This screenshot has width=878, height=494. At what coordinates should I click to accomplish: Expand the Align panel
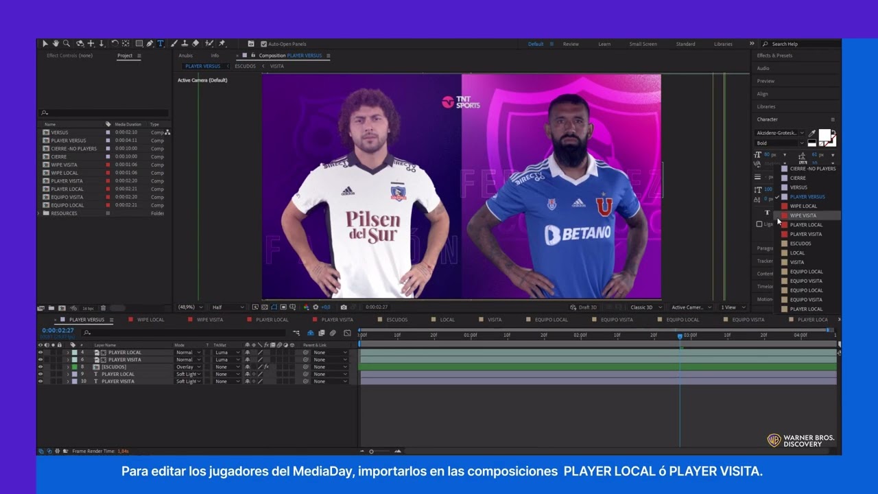tap(762, 94)
